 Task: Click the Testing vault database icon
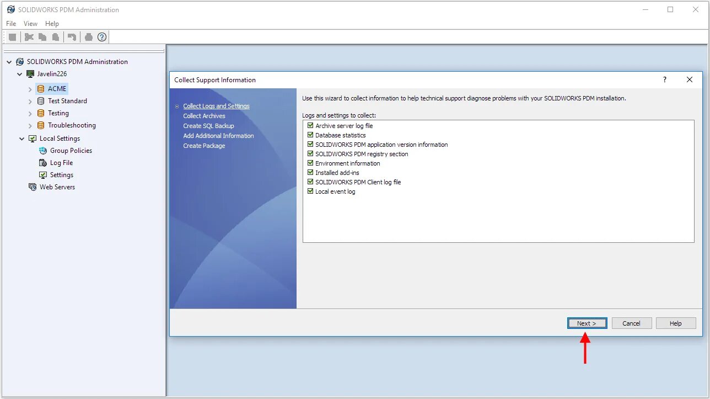(41, 113)
